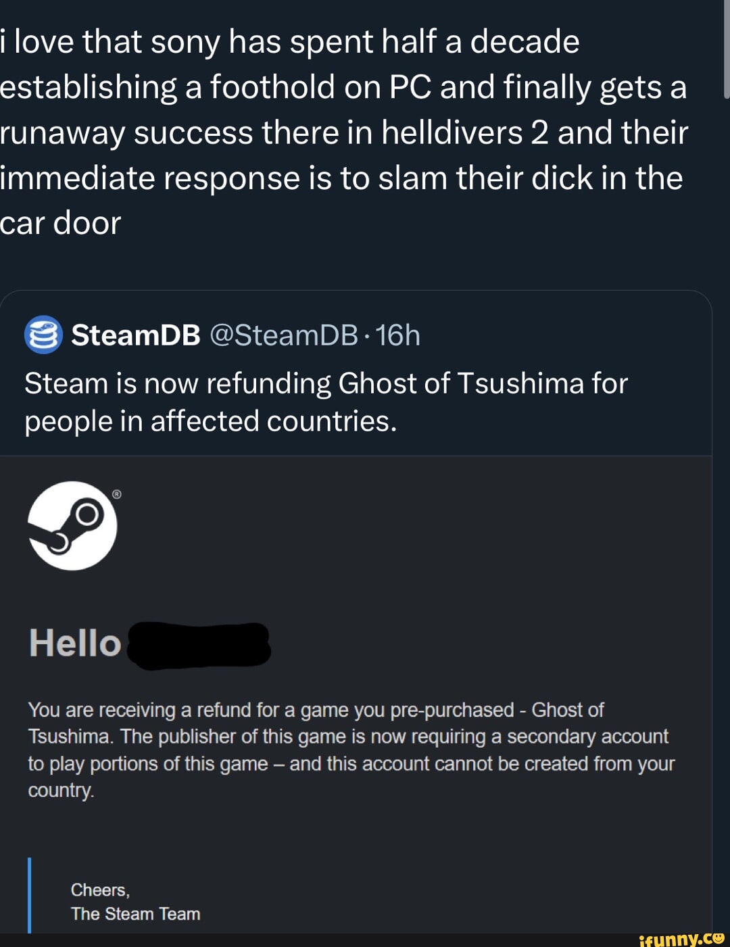
Task: Click the 'car door' ending line of the tweet
Action: click(x=61, y=223)
